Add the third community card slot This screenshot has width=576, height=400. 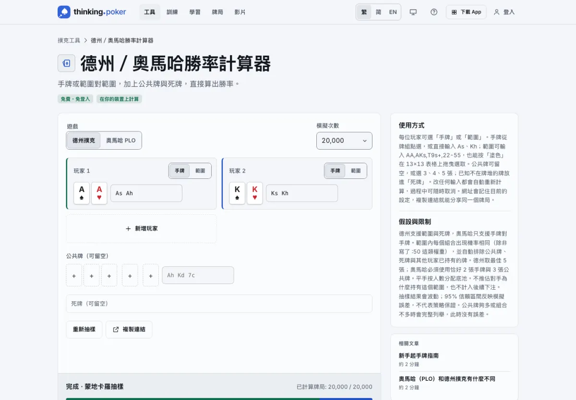tap(109, 275)
